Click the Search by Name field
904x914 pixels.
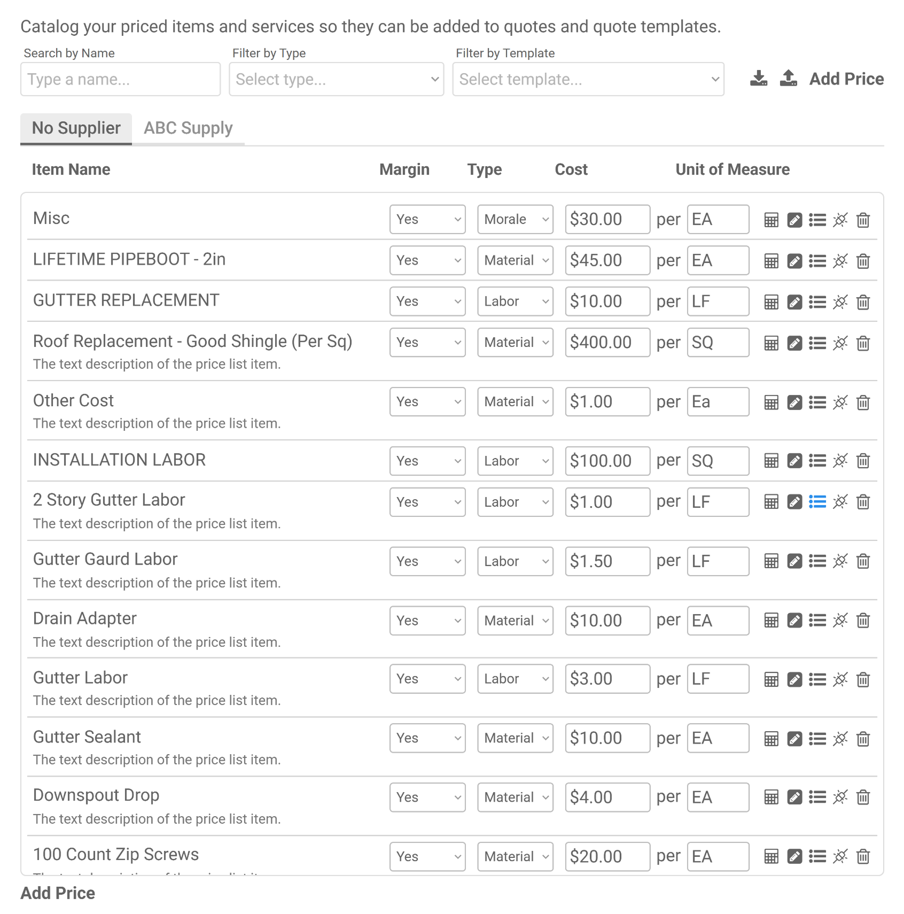[120, 79]
